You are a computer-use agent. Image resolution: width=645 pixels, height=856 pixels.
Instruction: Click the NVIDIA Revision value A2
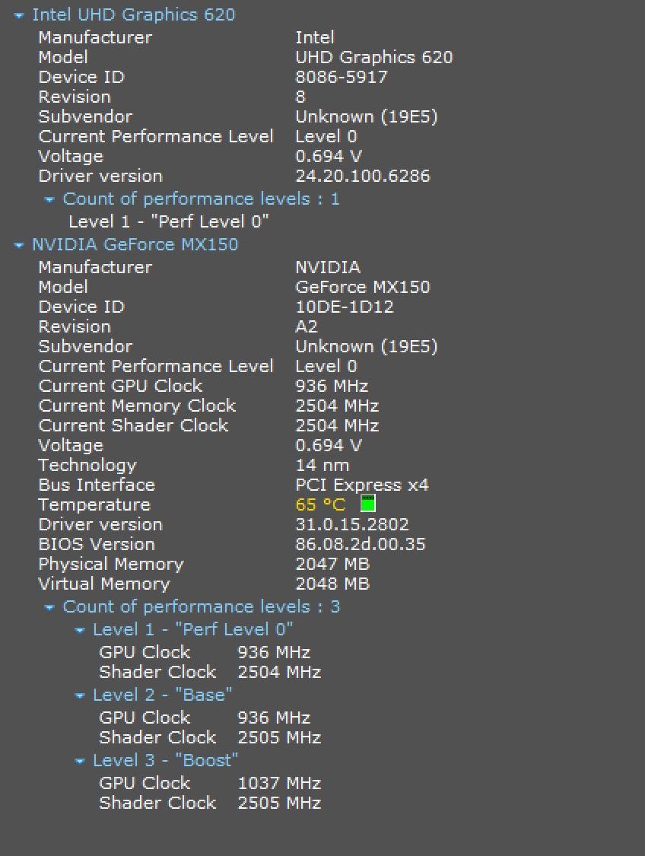(x=306, y=326)
